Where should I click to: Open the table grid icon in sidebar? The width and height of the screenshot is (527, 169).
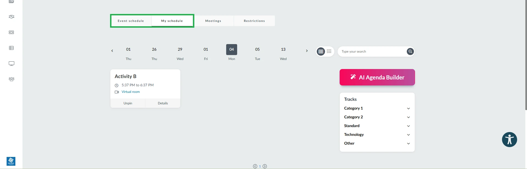point(11,48)
